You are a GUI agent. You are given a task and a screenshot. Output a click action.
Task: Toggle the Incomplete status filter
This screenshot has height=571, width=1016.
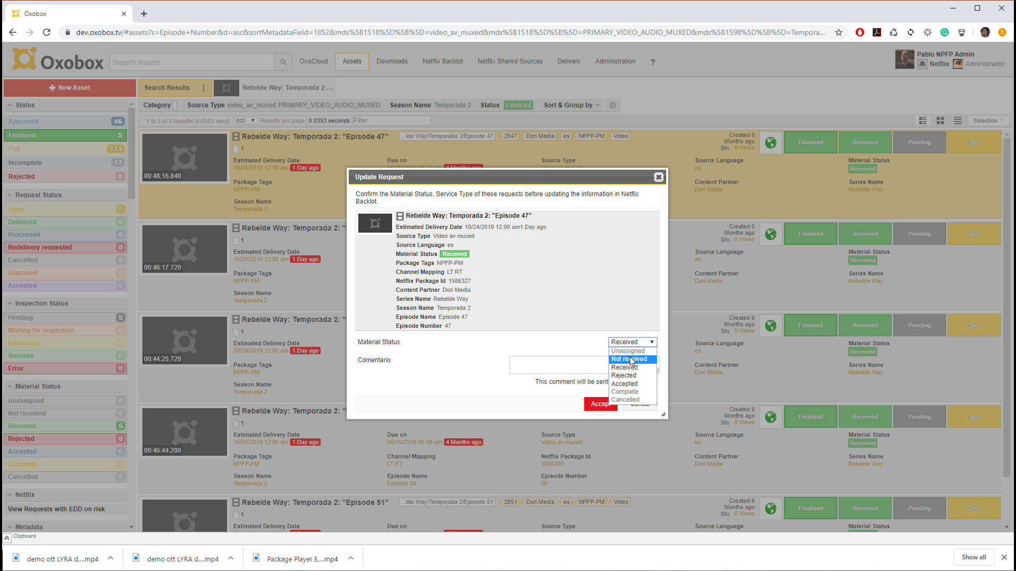coord(65,163)
